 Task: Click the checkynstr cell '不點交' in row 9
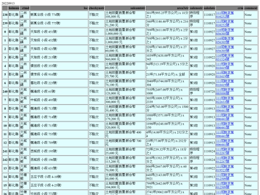(96, 117)
